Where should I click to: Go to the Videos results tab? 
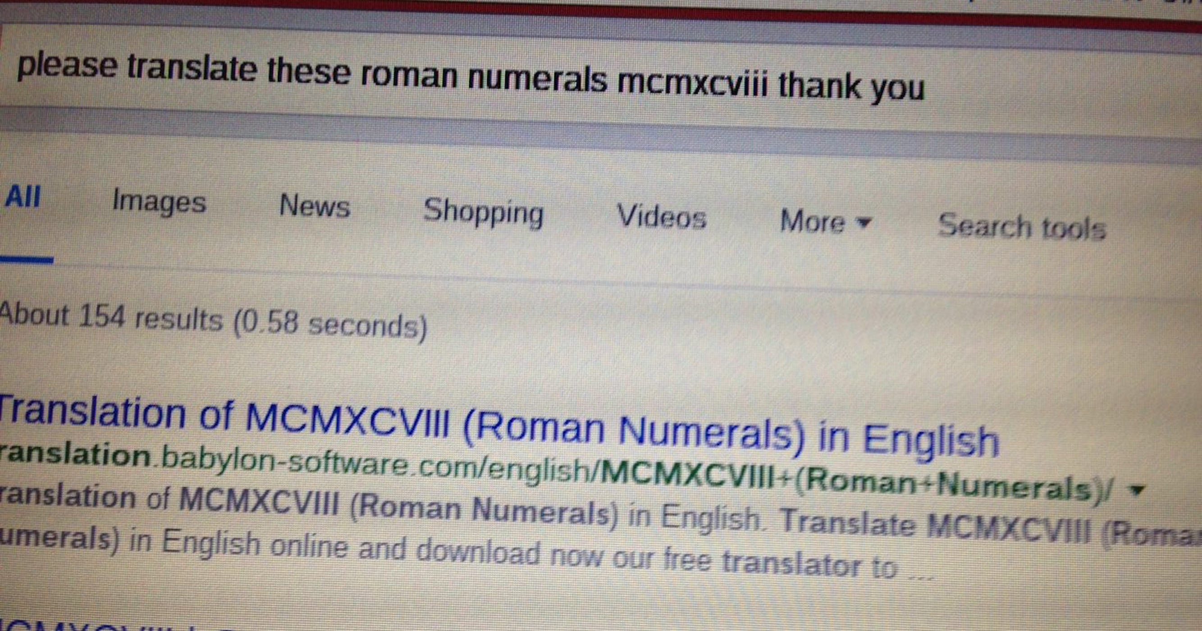click(x=661, y=216)
